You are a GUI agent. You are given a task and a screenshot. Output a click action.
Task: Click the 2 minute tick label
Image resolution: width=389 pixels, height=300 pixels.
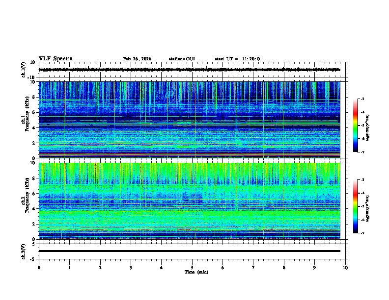(x=100, y=268)
